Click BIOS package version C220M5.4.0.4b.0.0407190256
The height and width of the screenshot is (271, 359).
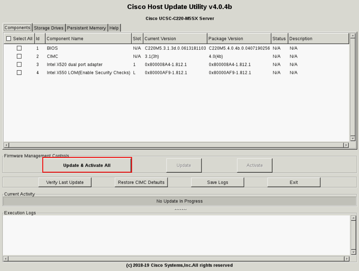[239, 48]
